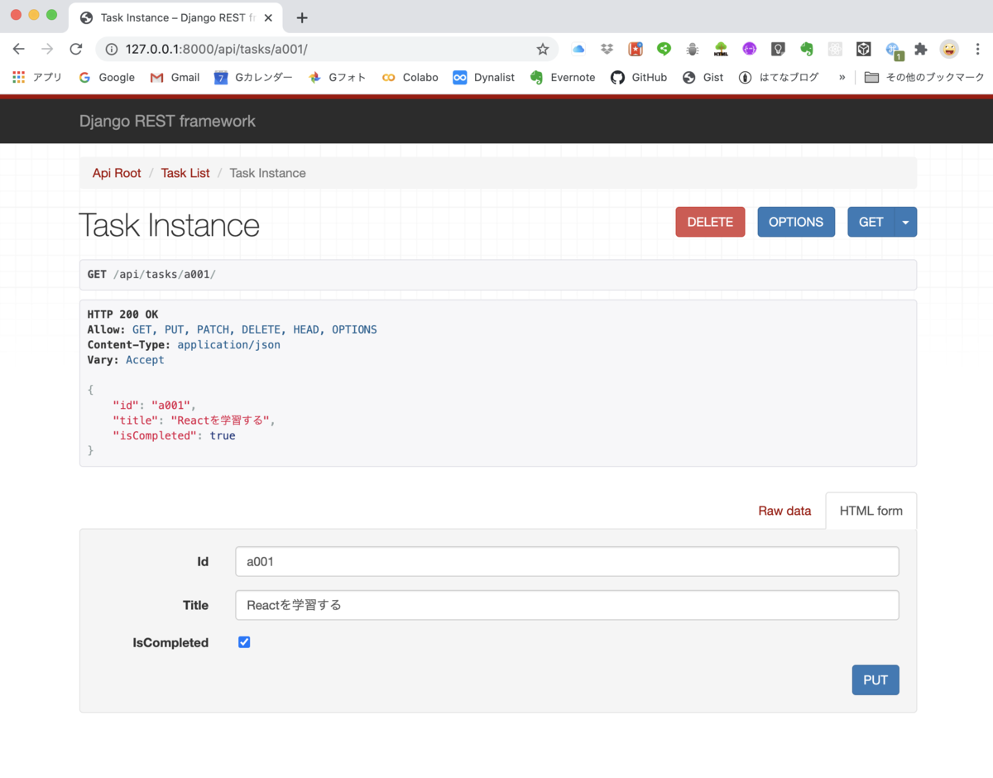The height and width of the screenshot is (778, 993).
Task: Open the Gカレンダー bookmark
Action: 253,77
